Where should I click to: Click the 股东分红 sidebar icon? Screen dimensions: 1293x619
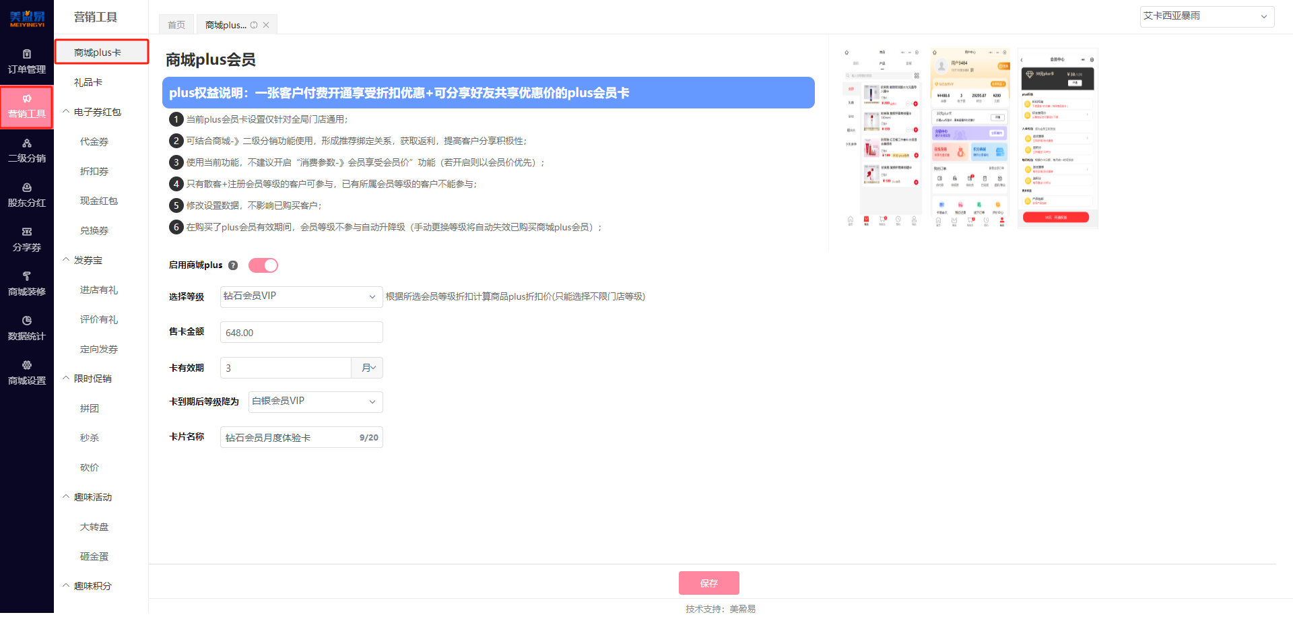click(x=26, y=195)
